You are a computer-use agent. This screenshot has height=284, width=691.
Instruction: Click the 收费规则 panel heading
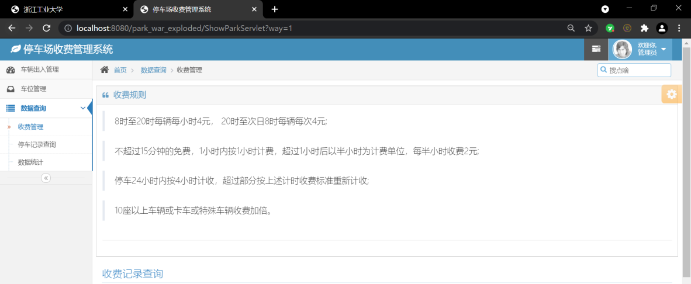click(x=130, y=95)
